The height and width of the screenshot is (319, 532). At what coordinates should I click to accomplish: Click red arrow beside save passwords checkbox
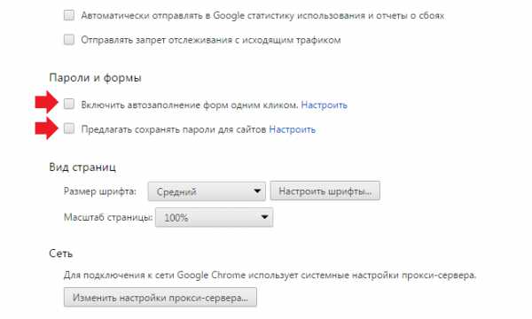pos(47,128)
